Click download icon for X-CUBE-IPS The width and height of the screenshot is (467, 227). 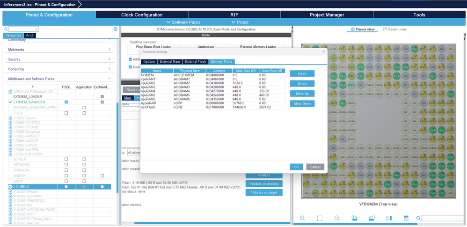pyautogui.click(x=11, y=205)
